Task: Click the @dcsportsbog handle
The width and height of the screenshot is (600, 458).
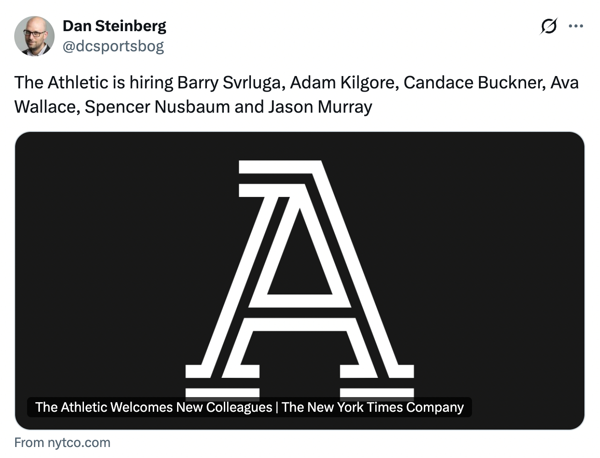Action: tap(113, 46)
